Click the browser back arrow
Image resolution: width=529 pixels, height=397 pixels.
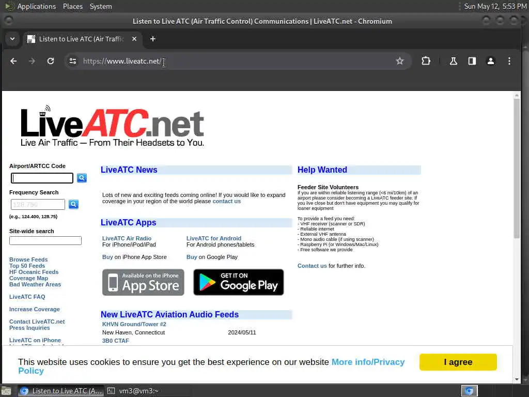pos(13,61)
